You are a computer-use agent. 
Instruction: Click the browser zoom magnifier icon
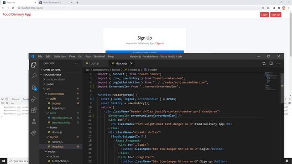coord(263,8)
